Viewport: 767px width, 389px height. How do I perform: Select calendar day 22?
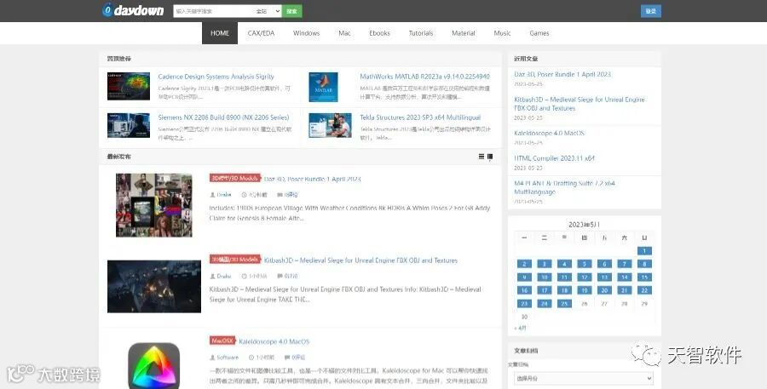pos(644,290)
